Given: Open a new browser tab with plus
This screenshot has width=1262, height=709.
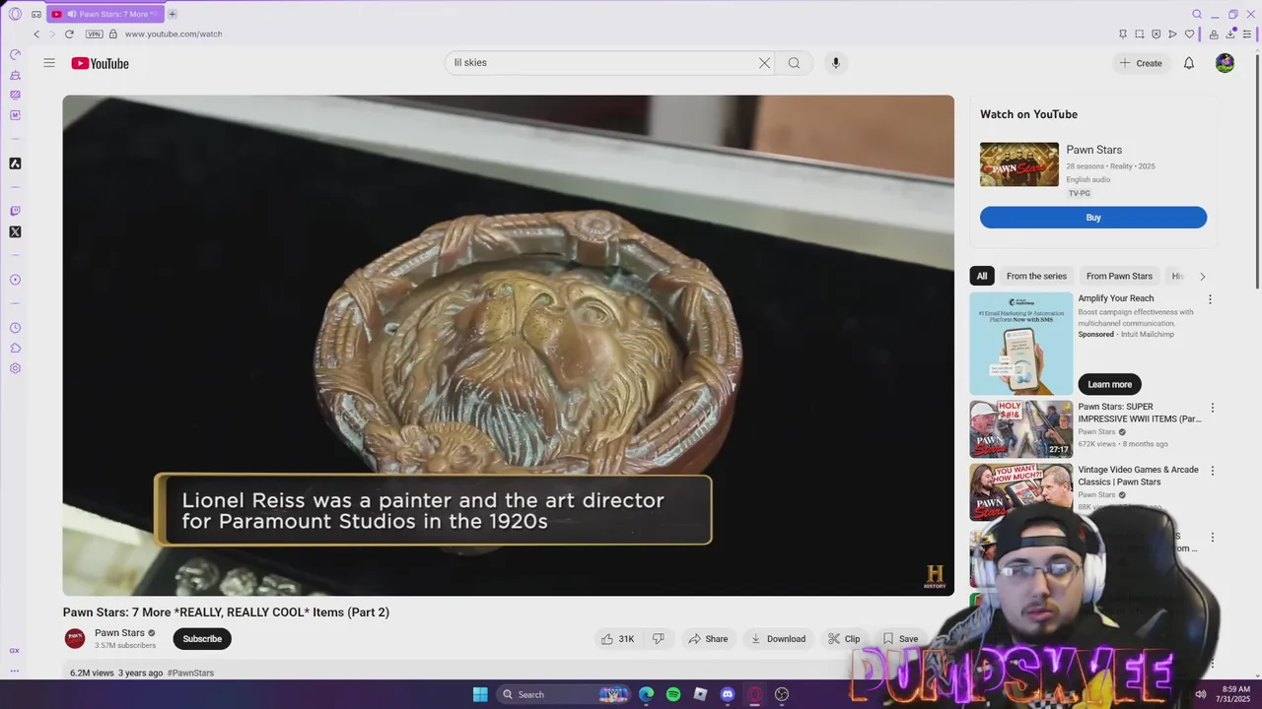Looking at the screenshot, I should [x=172, y=14].
